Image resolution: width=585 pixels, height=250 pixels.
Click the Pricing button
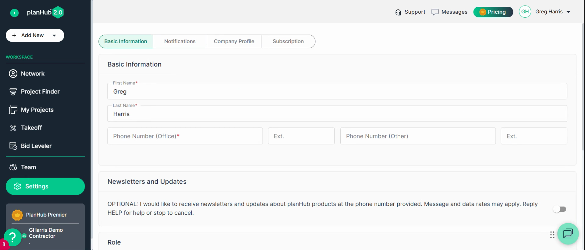pos(493,12)
